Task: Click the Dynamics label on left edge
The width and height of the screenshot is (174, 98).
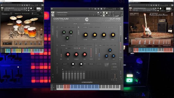Action: (x=53, y=30)
